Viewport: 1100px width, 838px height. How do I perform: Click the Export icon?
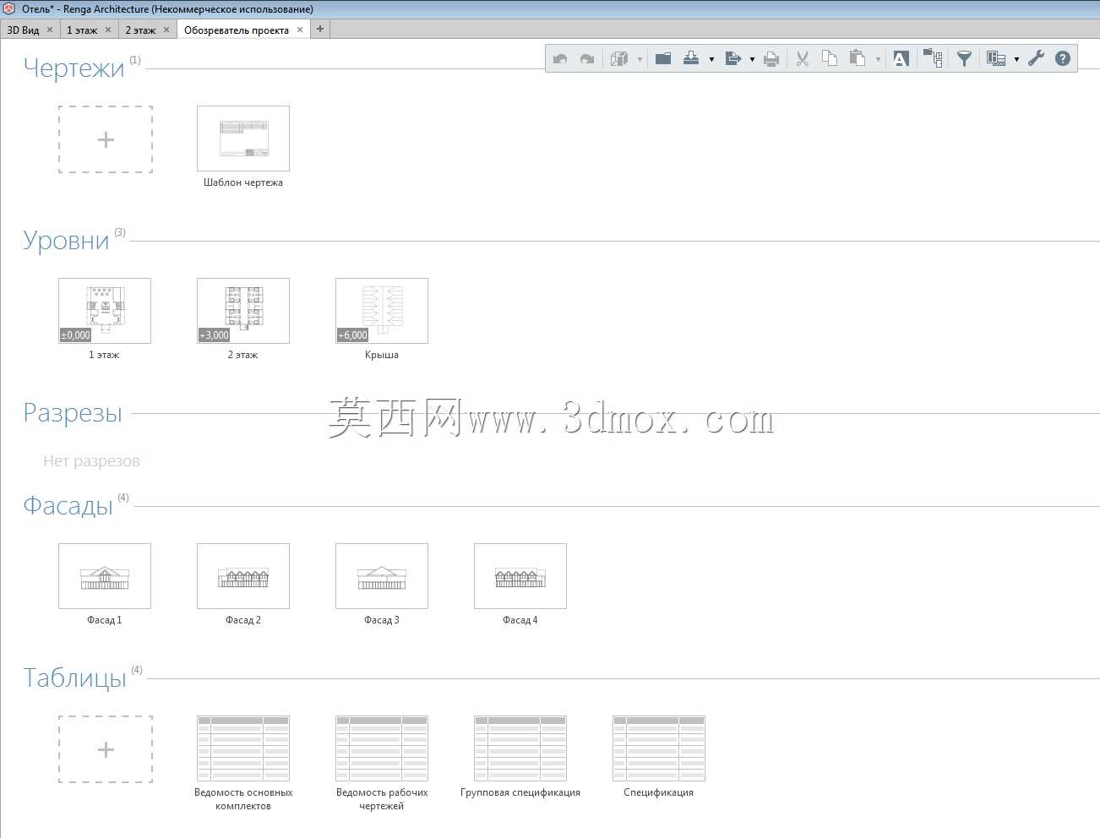click(x=732, y=58)
